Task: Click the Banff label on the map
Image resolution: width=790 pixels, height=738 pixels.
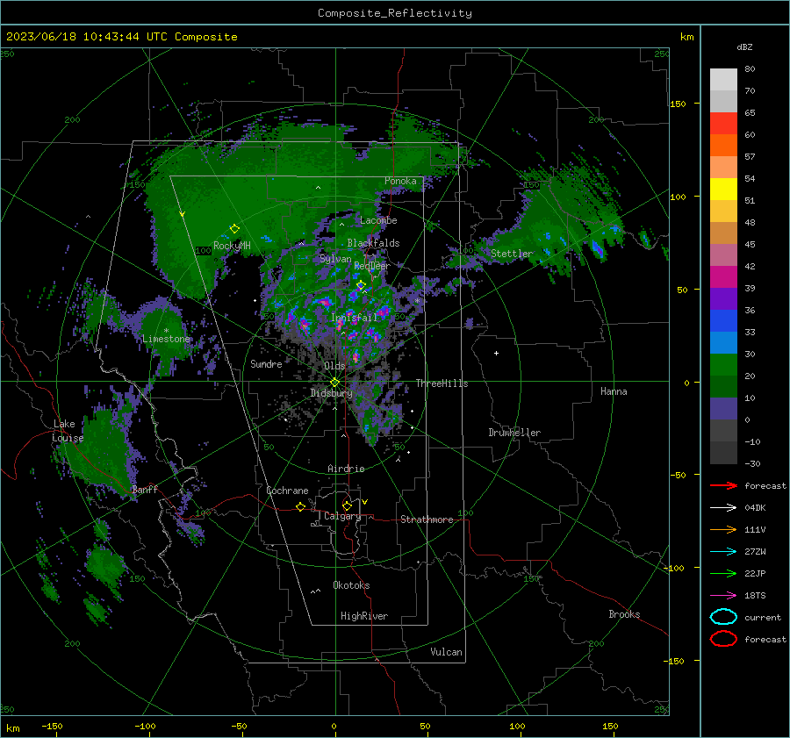Action: (x=145, y=490)
